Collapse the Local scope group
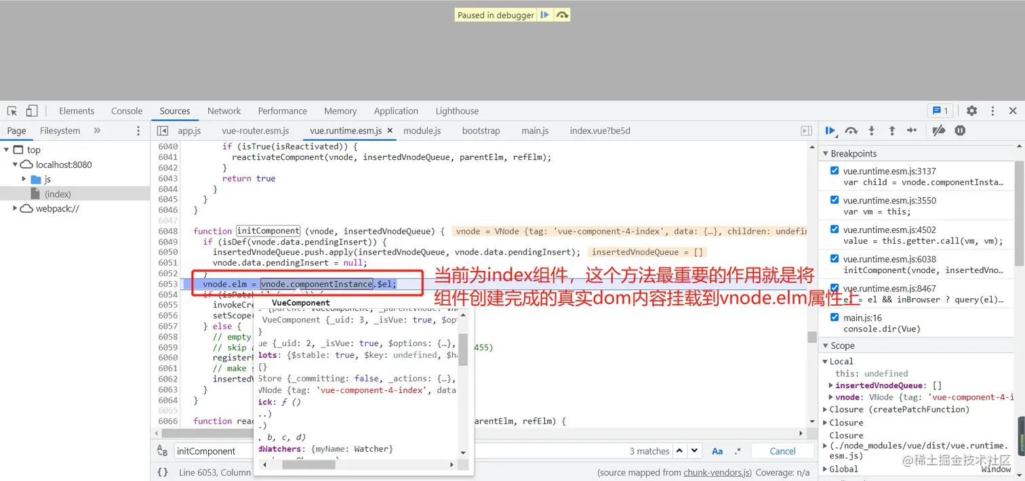 (x=825, y=362)
